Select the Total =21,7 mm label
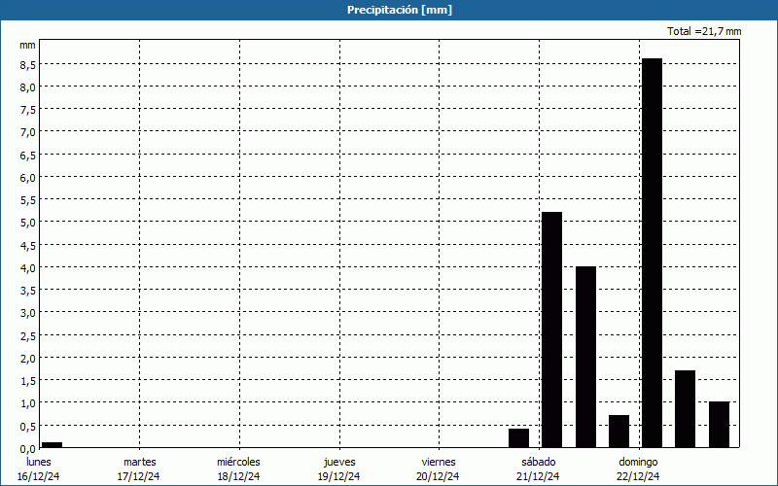Image resolution: width=778 pixels, height=486 pixels. (704, 31)
